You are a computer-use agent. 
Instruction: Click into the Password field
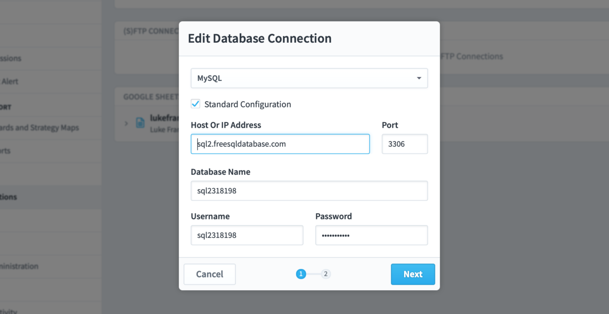click(371, 235)
